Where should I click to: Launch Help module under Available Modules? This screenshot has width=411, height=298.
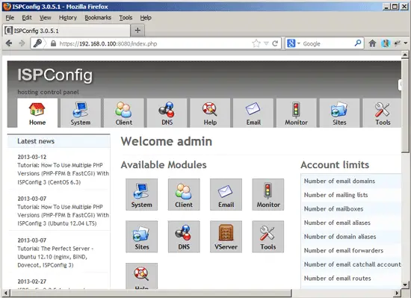(141, 276)
